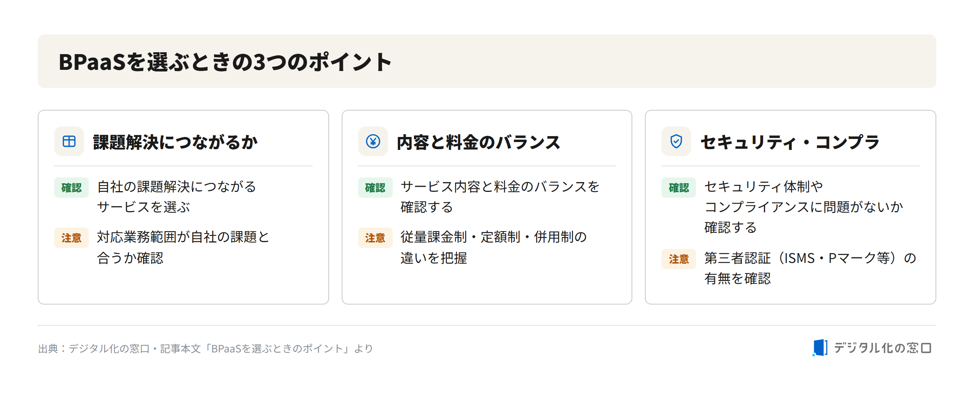This screenshot has width=974, height=394.
Task: Click the green 確認 badge in the first card
Action: tap(71, 188)
